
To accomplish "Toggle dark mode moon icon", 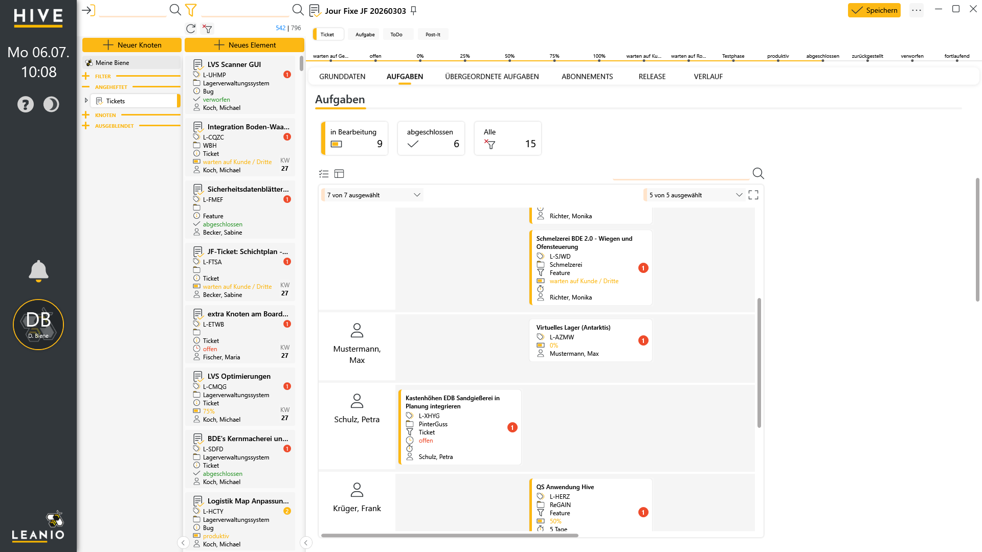I will [51, 104].
